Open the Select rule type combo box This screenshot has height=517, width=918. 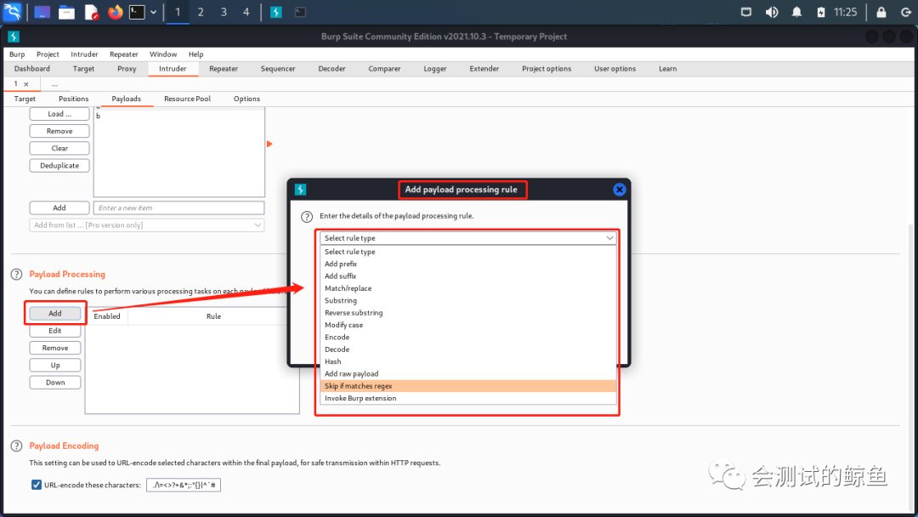[467, 238]
